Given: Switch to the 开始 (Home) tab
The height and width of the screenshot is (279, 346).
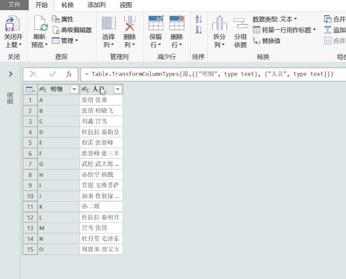Looking at the screenshot, I should [42, 5].
